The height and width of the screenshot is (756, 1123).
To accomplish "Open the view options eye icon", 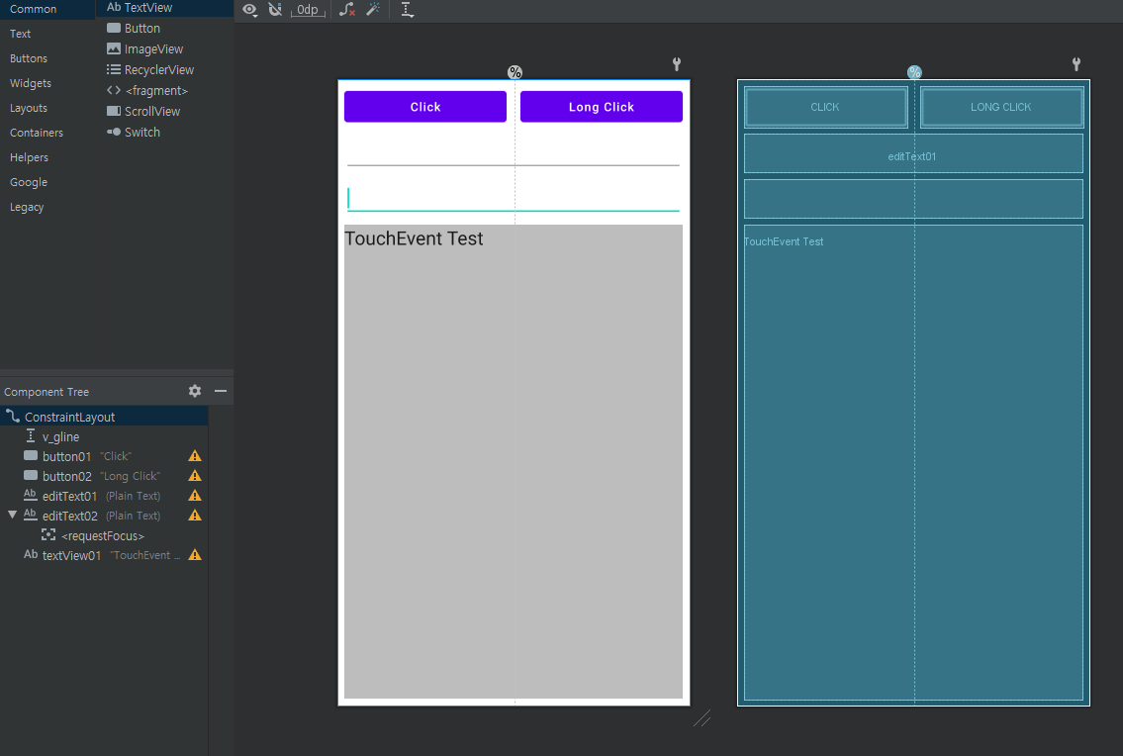I will click(250, 10).
